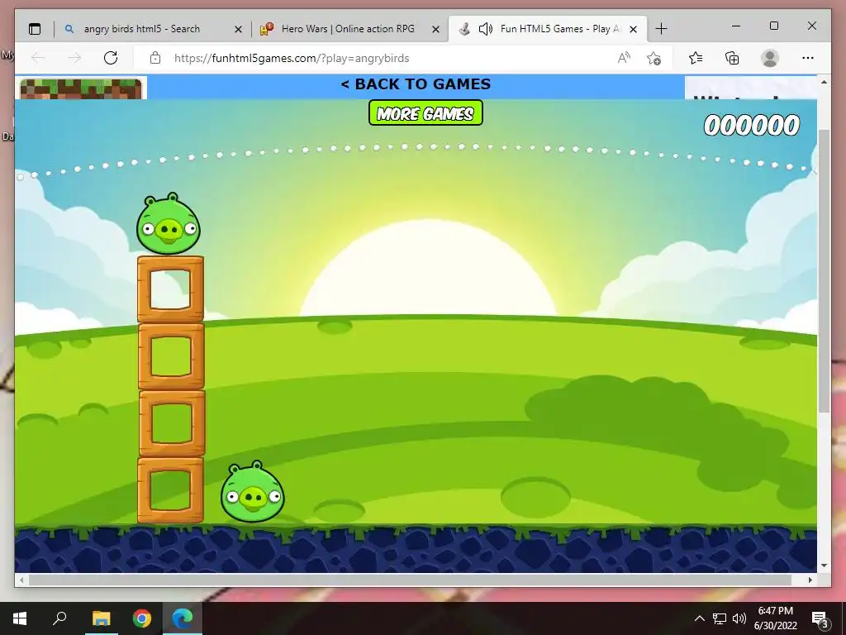
Task: Click the address bar URL
Action: tap(292, 59)
